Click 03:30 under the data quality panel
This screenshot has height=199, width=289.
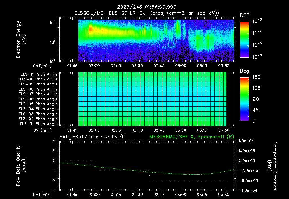(224, 195)
